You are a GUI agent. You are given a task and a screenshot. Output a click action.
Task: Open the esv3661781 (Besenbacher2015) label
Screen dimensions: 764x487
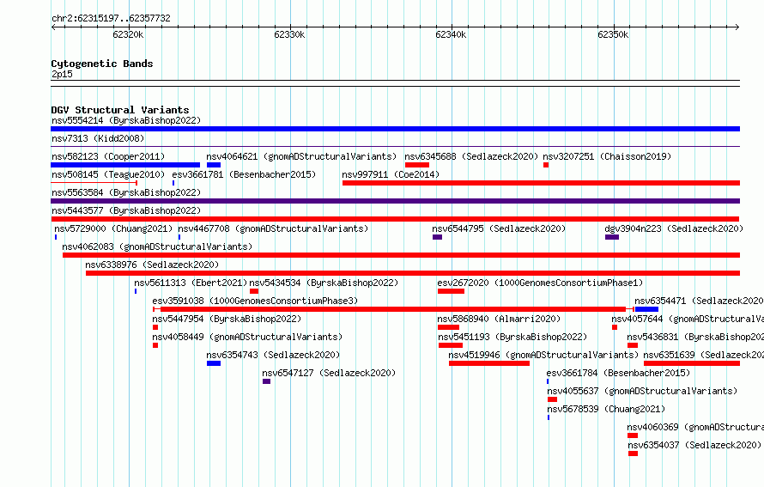coord(244,174)
